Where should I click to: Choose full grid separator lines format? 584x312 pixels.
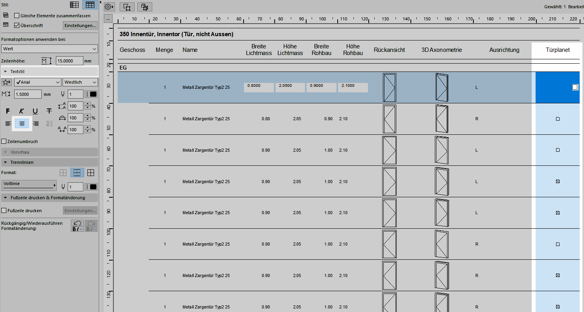click(x=91, y=173)
